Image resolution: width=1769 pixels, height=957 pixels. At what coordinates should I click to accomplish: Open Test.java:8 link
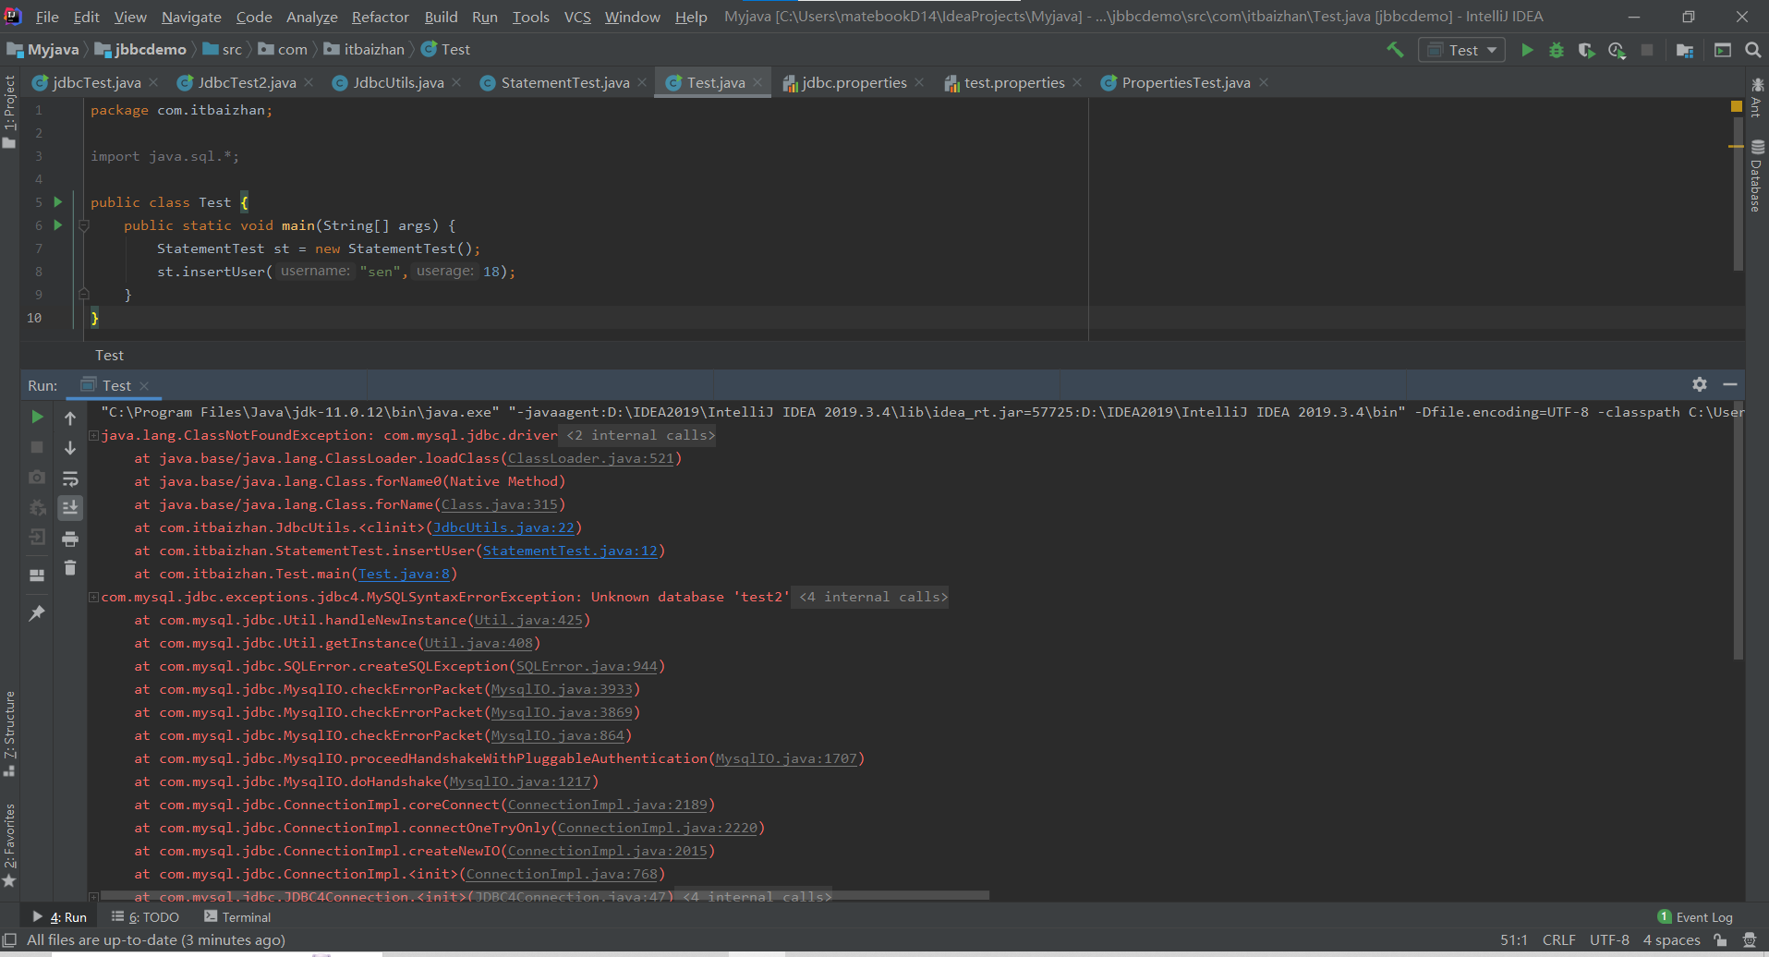(x=404, y=574)
